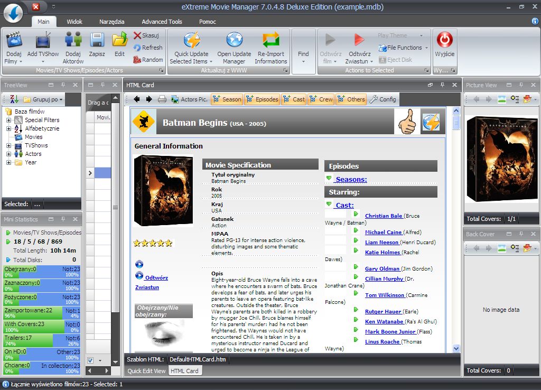
Task: Click Dodaj Aktorów people icon
Action: coord(73,47)
